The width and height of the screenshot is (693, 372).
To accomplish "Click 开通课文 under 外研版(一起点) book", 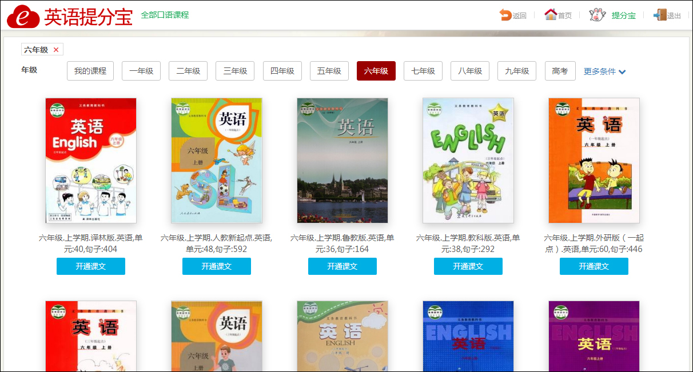I will pos(594,266).
